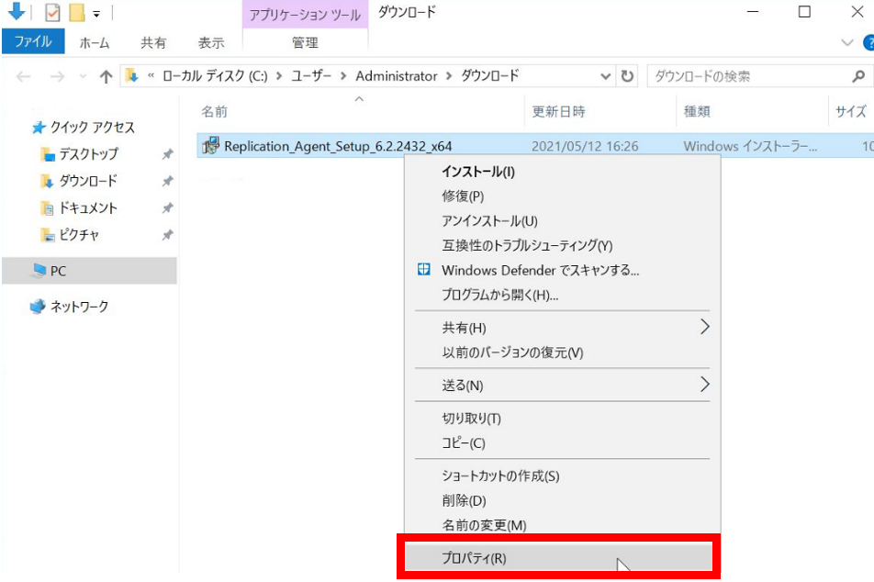Viewport: 874px width, 582px height.
Task: Open the help question mark icon
Action: pyautogui.click(x=868, y=43)
